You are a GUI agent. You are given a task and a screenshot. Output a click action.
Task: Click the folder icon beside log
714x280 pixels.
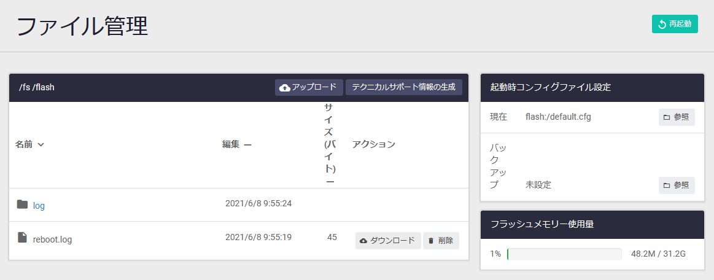pyautogui.click(x=22, y=204)
